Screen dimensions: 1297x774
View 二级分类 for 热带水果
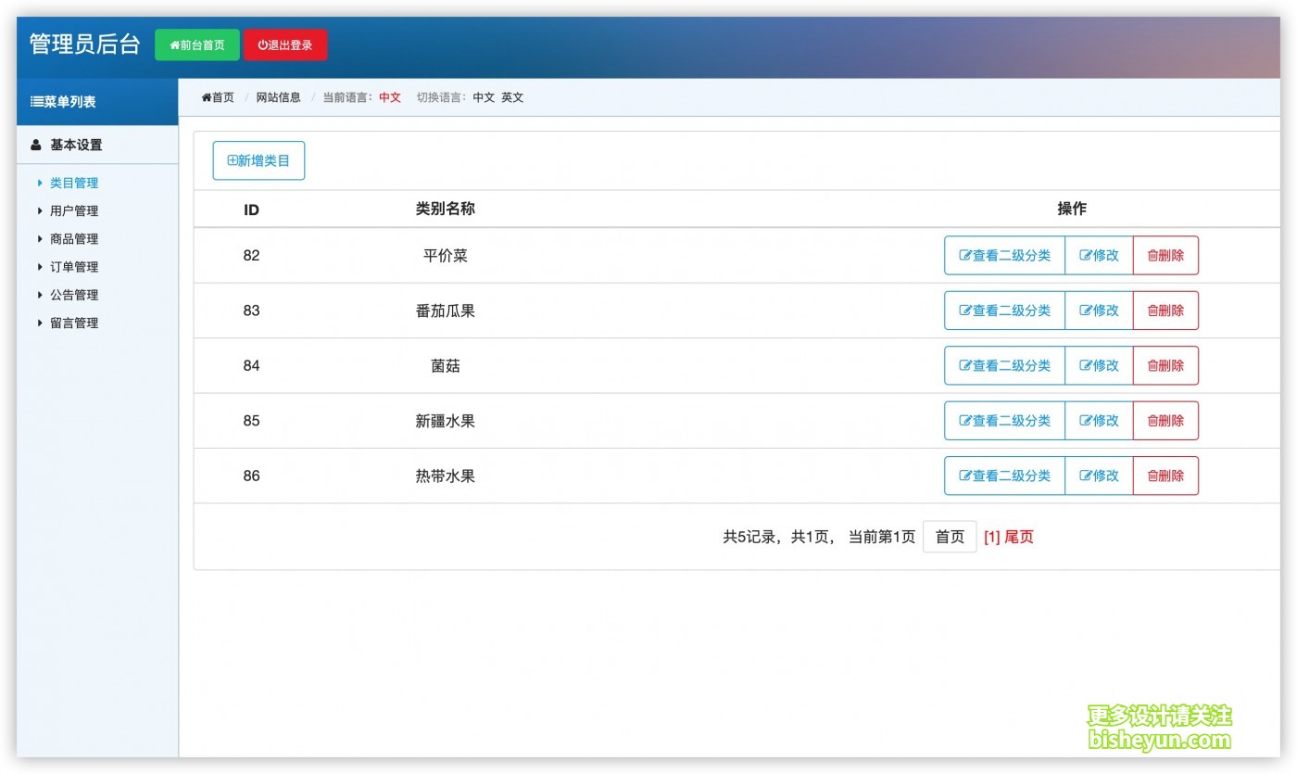(1004, 476)
